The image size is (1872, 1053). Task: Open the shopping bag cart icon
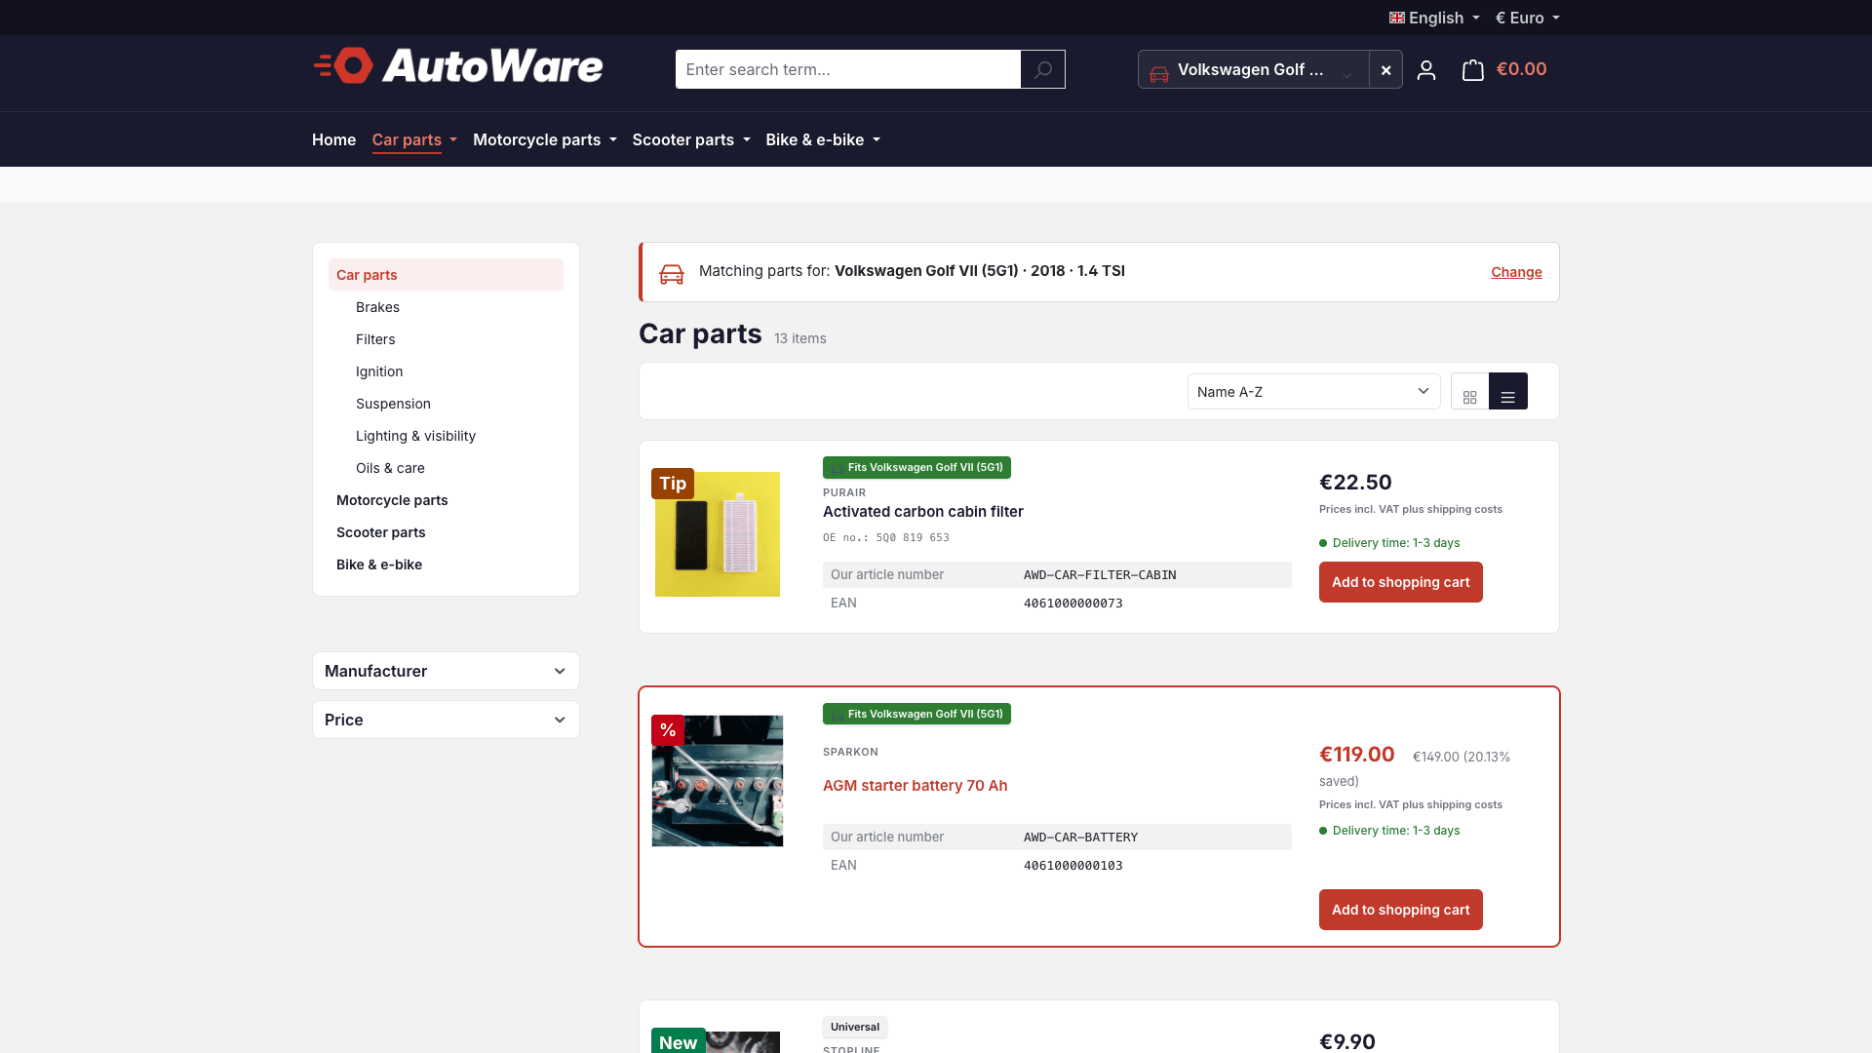click(x=1472, y=69)
